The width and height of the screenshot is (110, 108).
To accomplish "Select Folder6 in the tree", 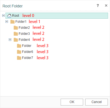I will tap(27, 52).
